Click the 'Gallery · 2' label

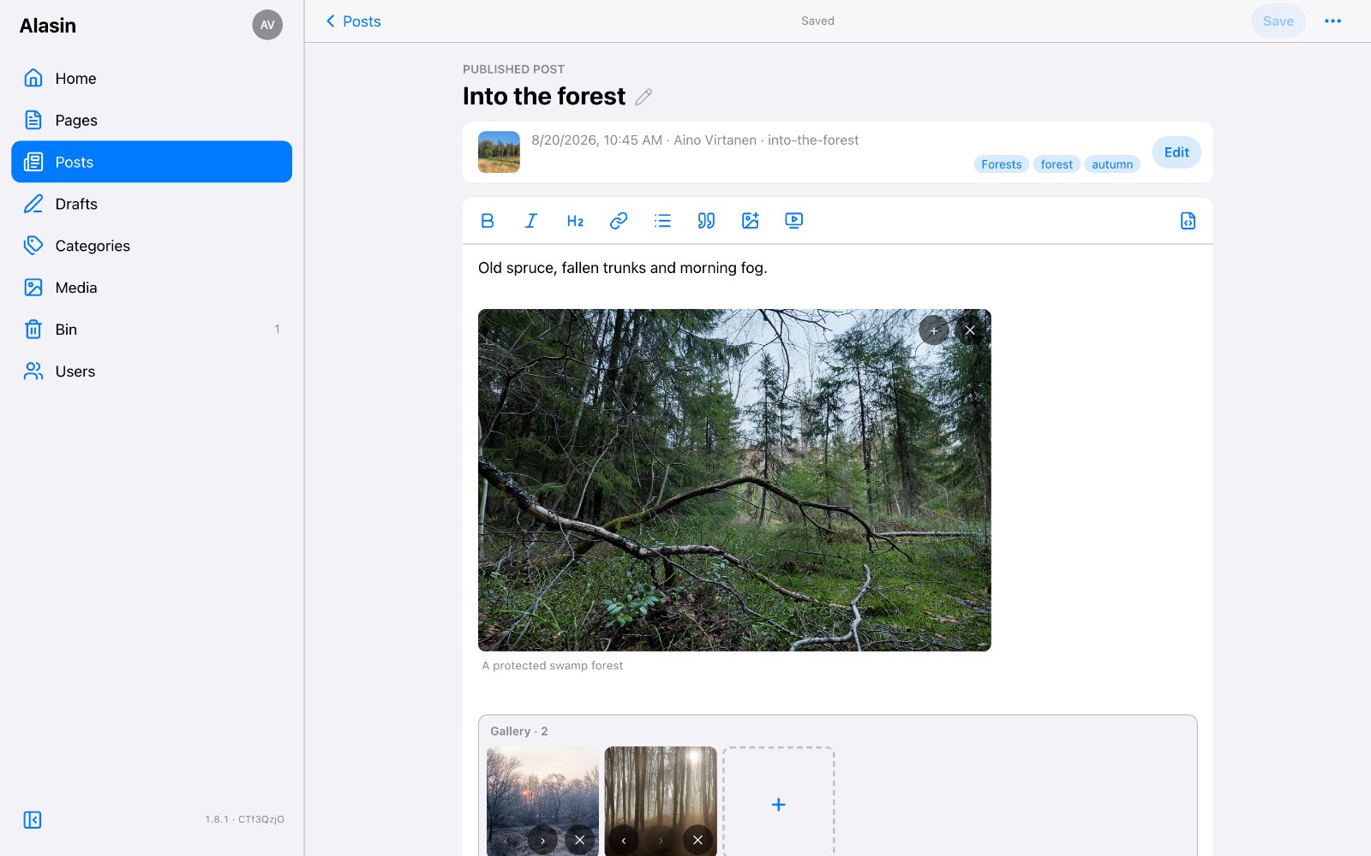tap(519, 731)
